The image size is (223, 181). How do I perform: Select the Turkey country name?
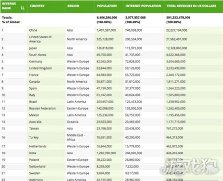34,137
